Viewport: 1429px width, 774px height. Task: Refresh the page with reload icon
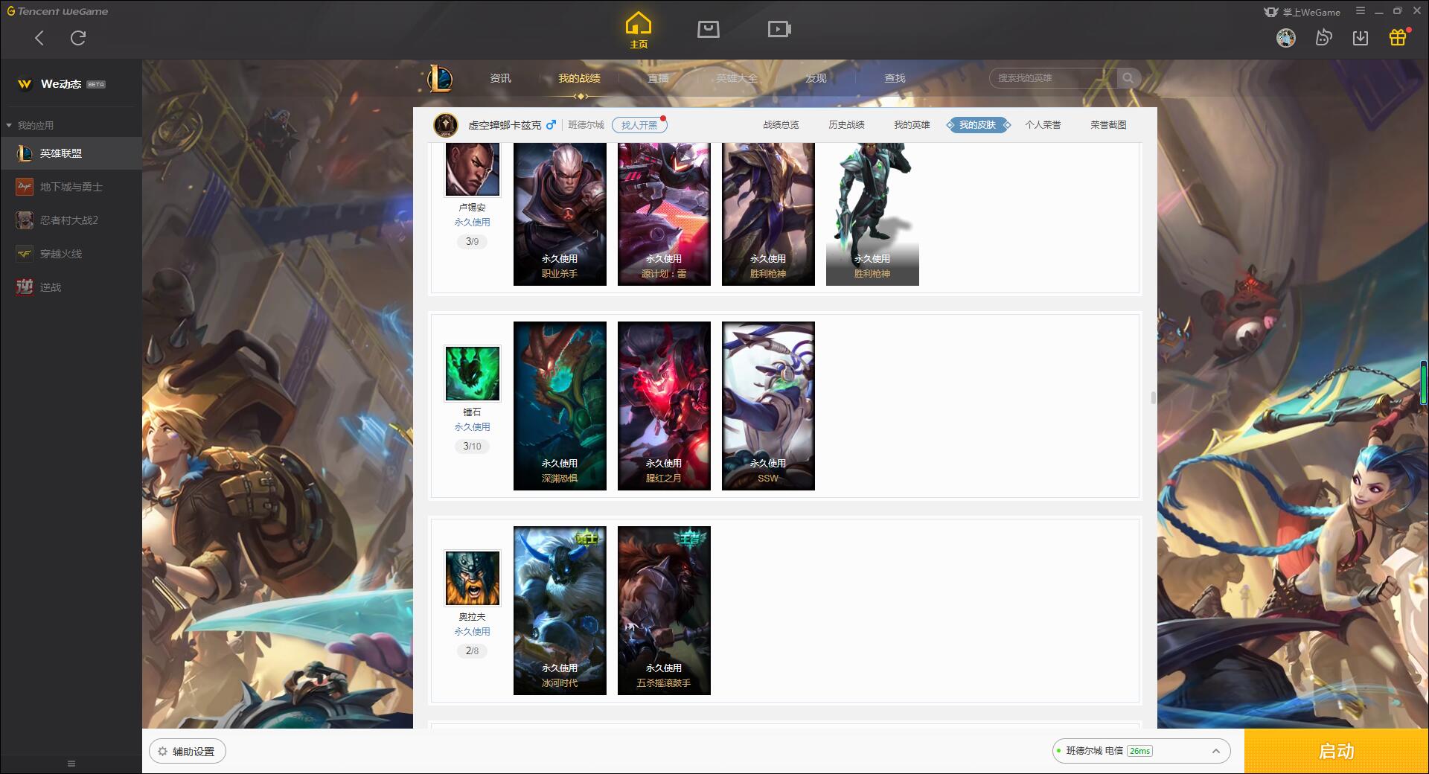click(x=78, y=38)
